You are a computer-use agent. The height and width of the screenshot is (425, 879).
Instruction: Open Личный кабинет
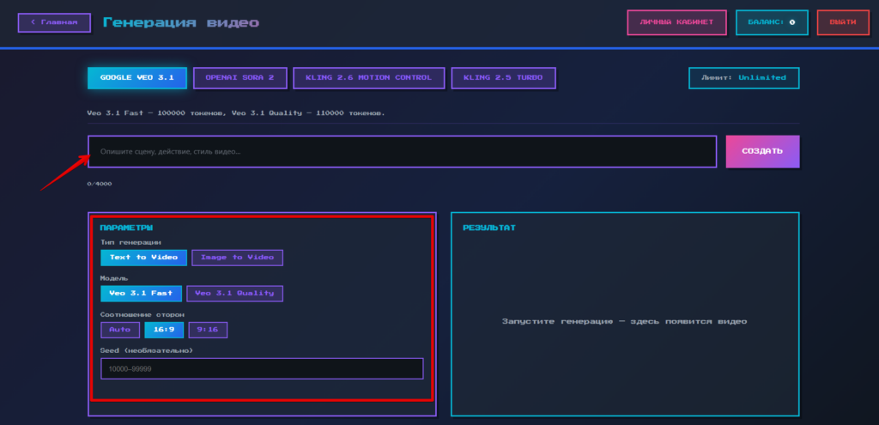click(x=676, y=22)
